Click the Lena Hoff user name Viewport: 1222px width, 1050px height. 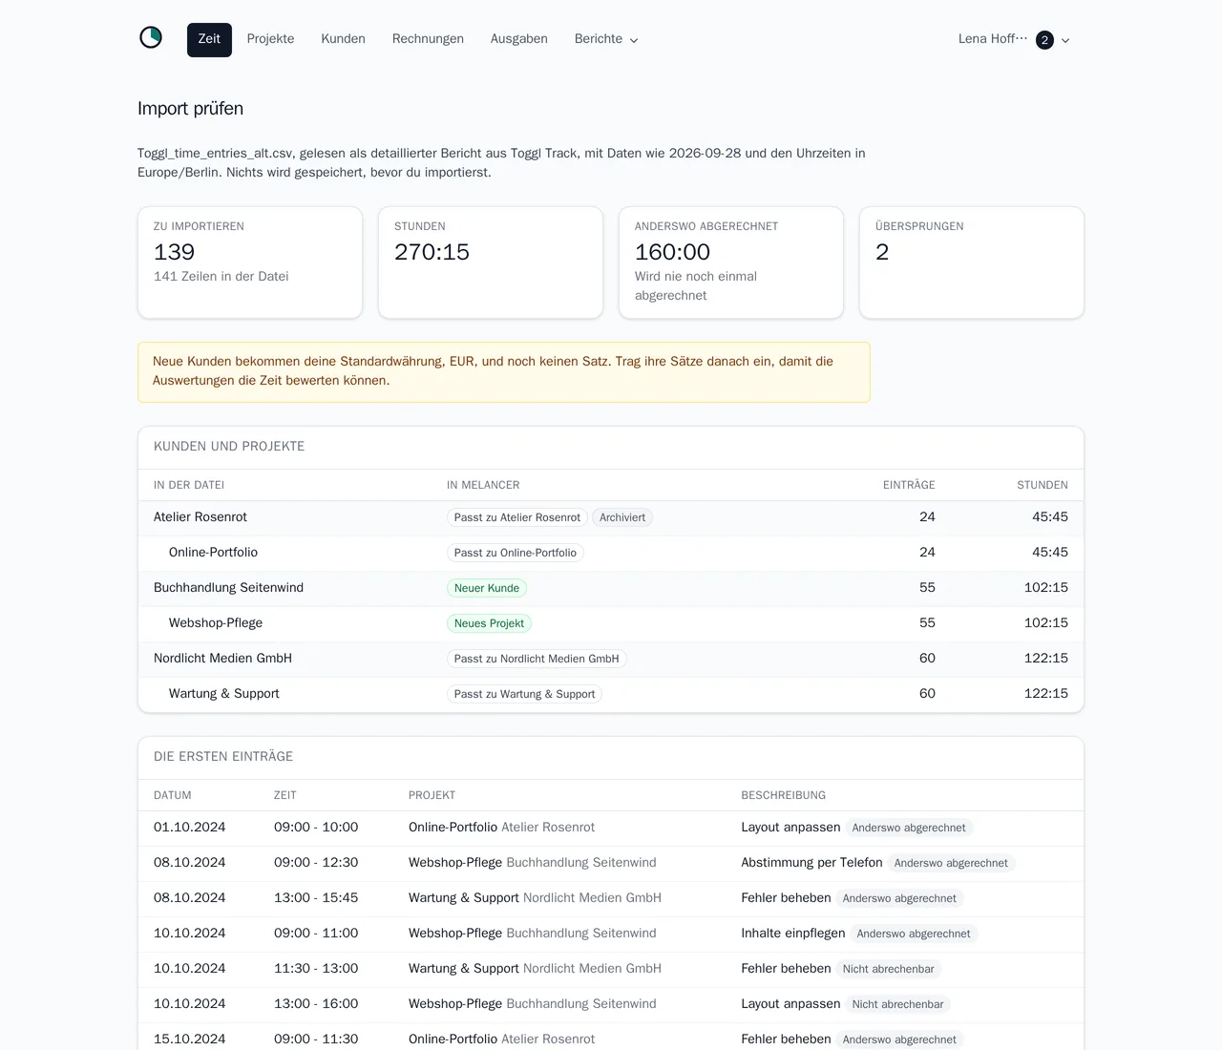993,39
